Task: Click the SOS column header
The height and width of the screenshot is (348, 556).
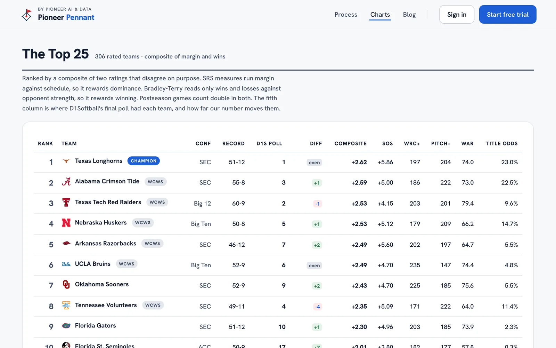Action: click(x=387, y=143)
